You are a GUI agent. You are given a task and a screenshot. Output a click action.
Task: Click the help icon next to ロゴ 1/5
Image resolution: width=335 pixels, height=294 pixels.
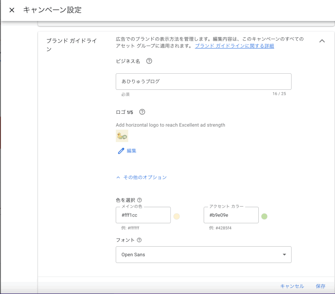[x=142, y=112]
